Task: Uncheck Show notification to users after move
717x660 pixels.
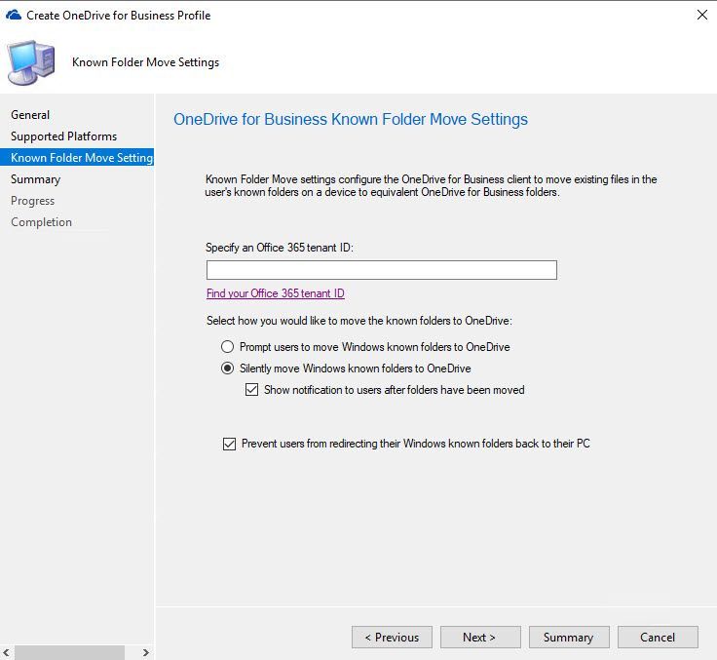Action: (x=253, y=390)
